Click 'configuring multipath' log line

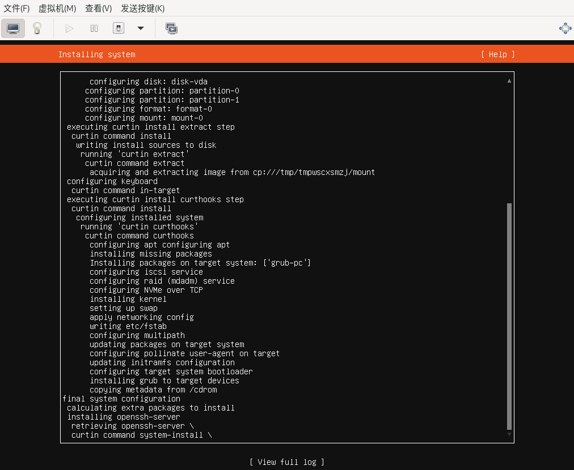(x=137, y=335)
